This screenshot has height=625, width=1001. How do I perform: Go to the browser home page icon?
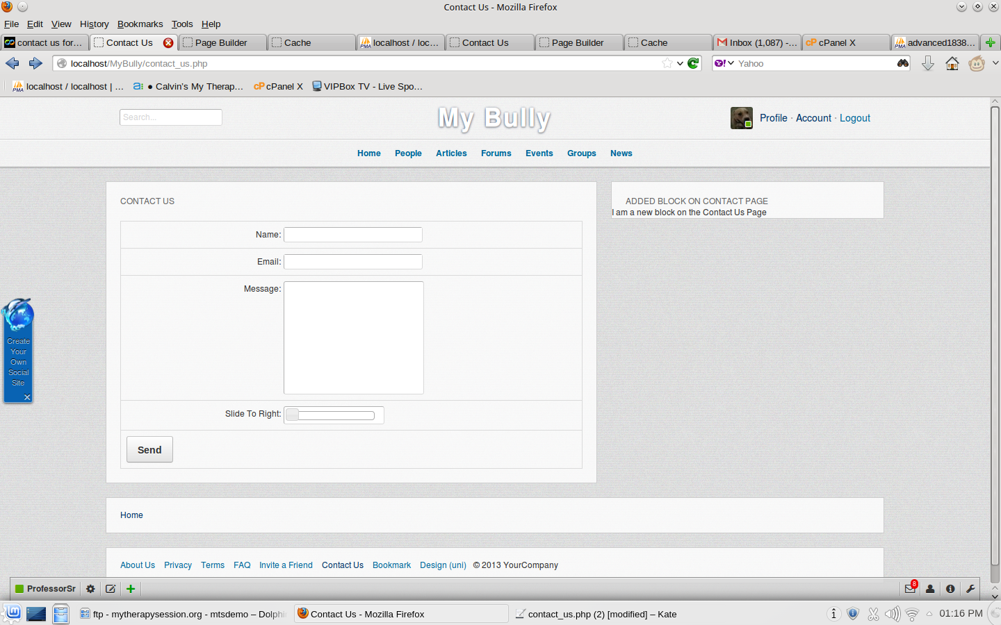tap(952, 64)
